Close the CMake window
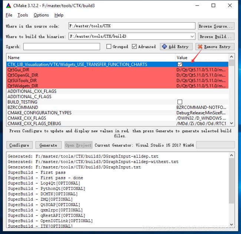The image size is (241, 234). pyautogui.click(x=230, y=6)
